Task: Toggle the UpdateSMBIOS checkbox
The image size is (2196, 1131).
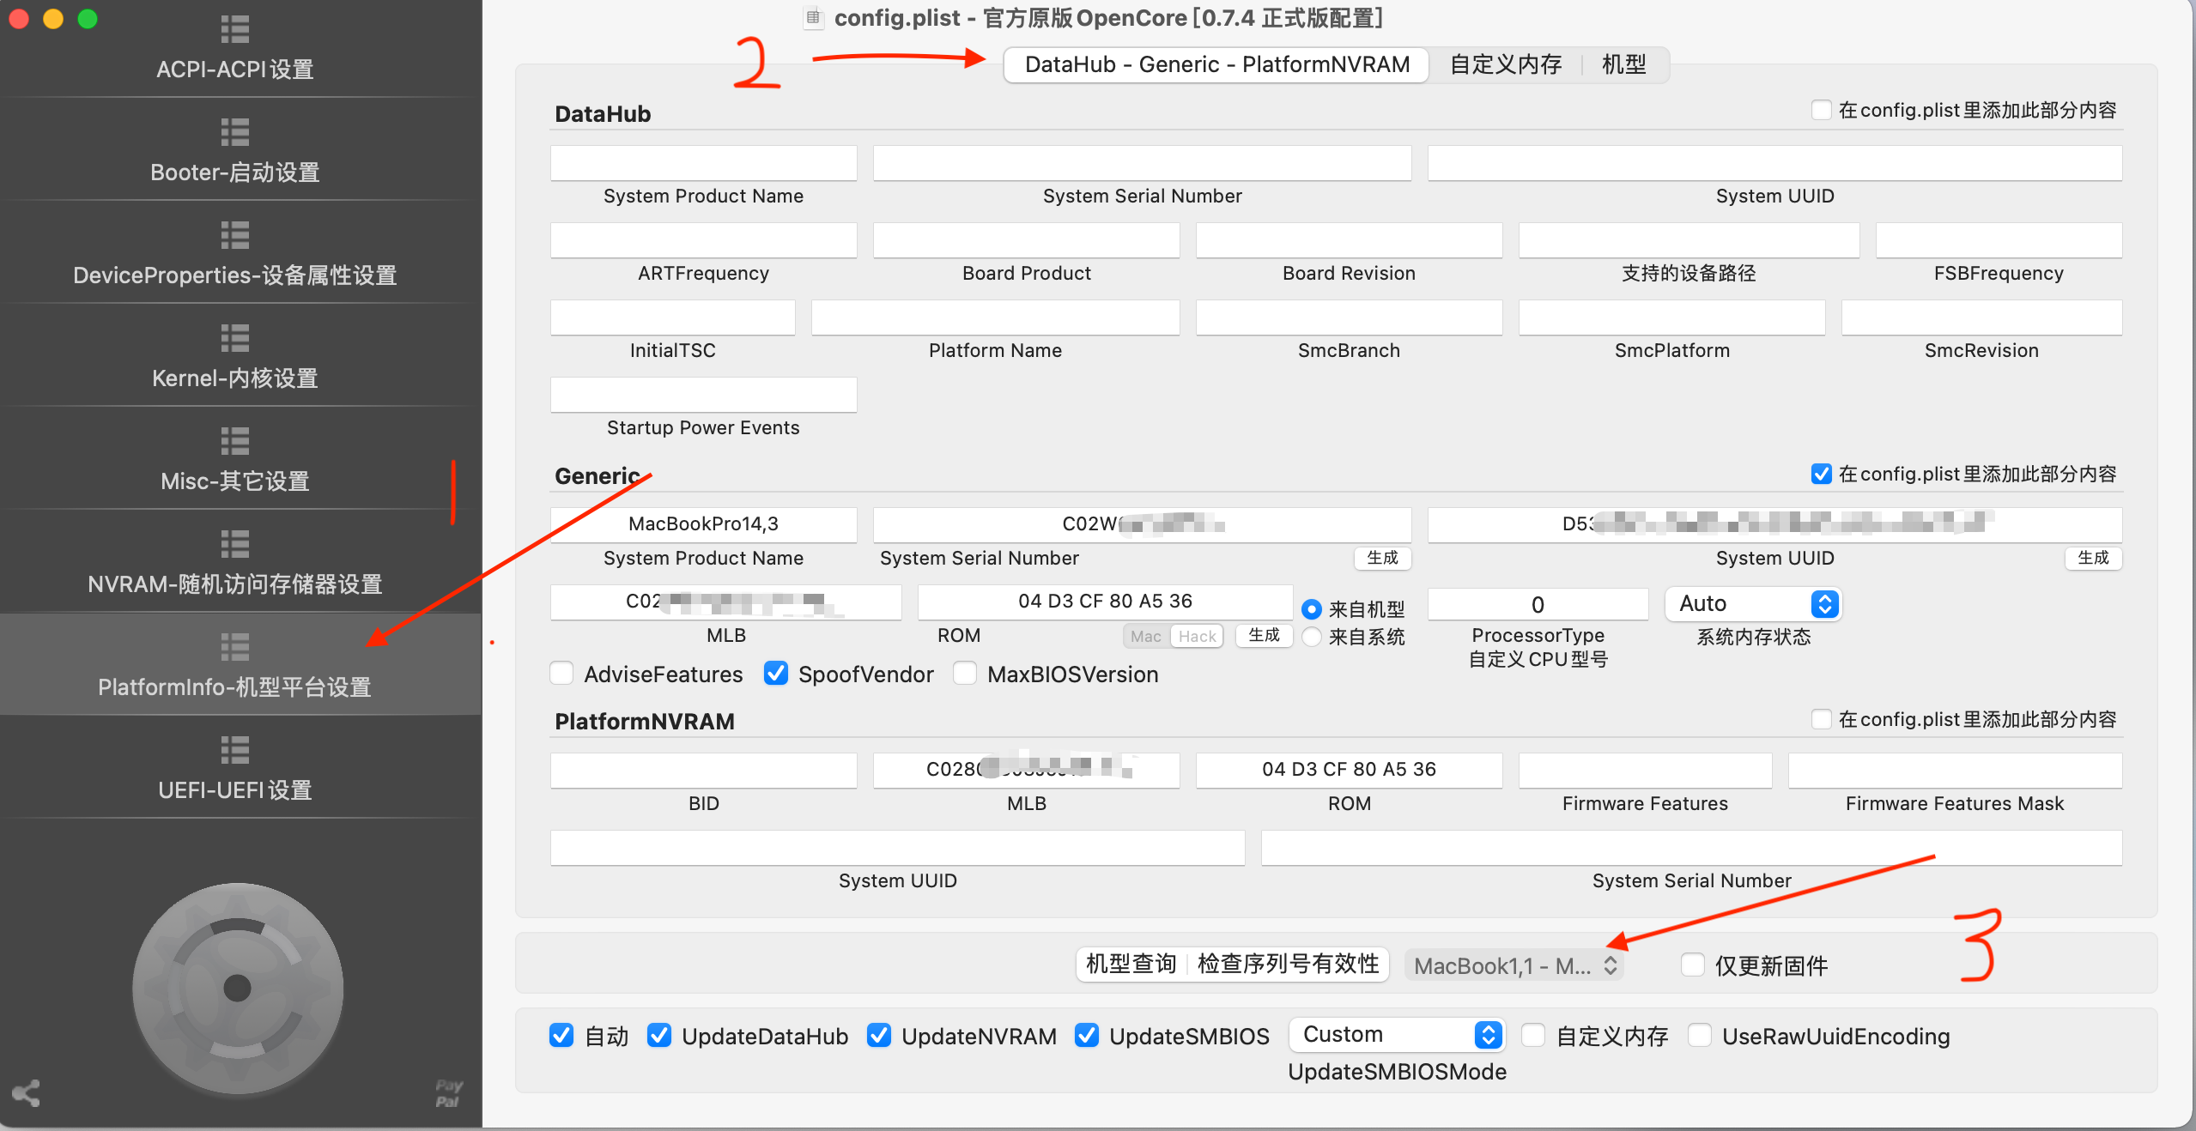Action: [x=1087, y=1036]
